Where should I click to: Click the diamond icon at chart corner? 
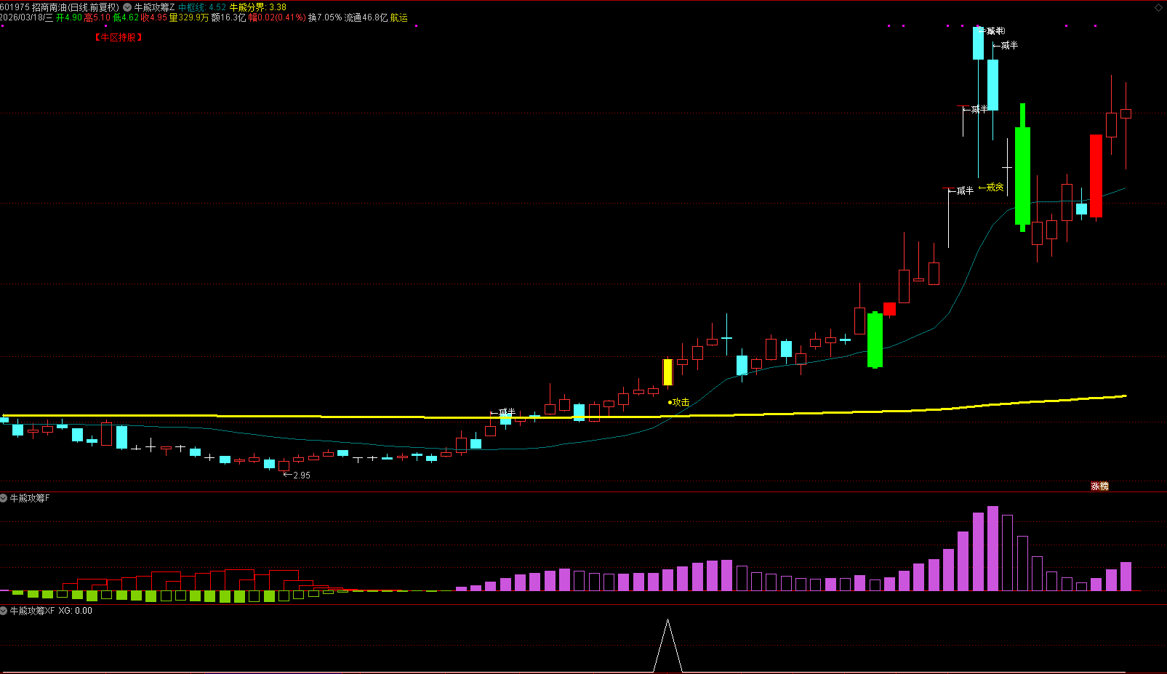[1159, 7]
